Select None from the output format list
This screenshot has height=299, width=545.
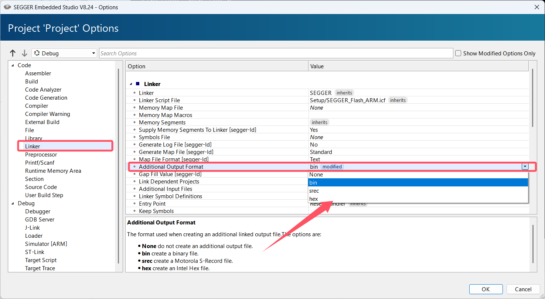[x=418, y=175]
